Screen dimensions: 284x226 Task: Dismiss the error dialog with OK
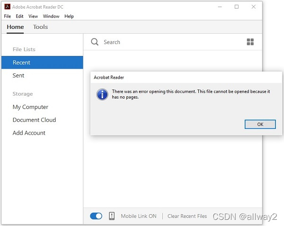point(260,124)
